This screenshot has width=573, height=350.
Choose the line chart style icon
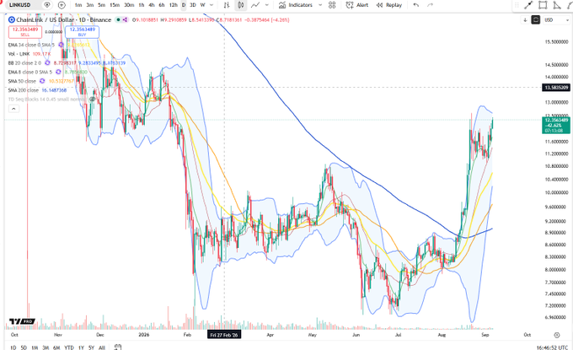tap(255, 5)
